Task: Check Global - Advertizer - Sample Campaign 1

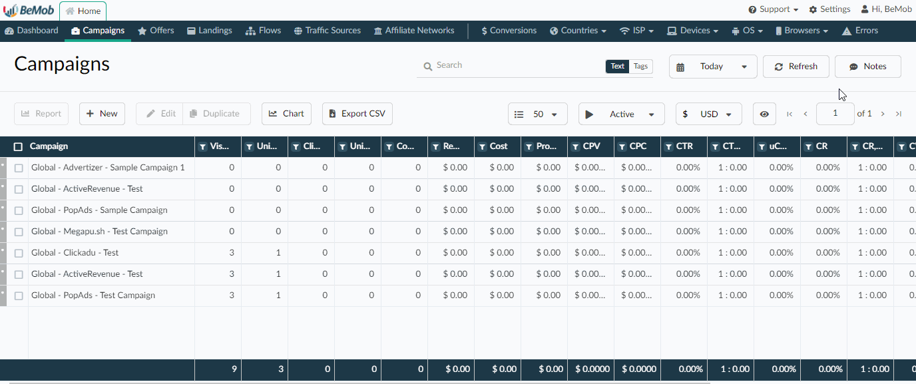Action: point(19,168)
